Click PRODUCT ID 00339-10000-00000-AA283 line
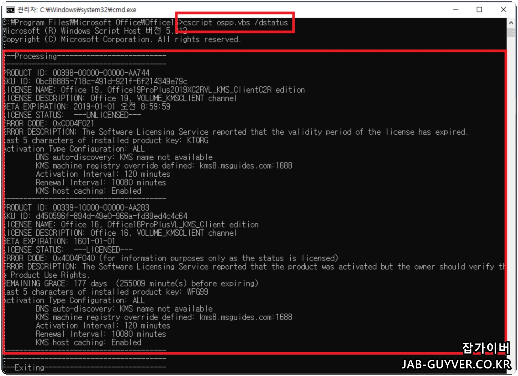 coord(77,207)
